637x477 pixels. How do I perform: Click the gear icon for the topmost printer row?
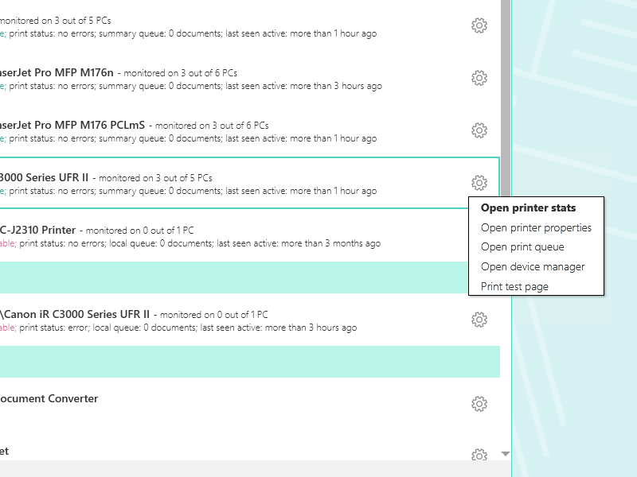479,25
